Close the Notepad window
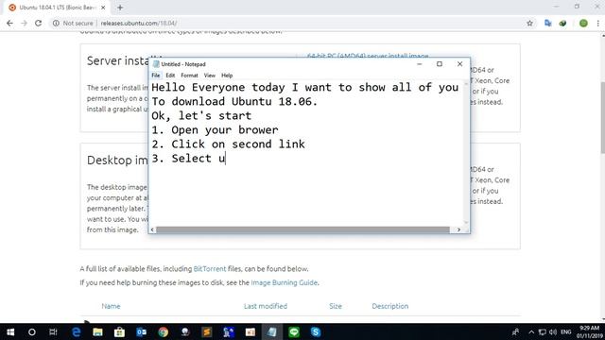 point(459,64)
